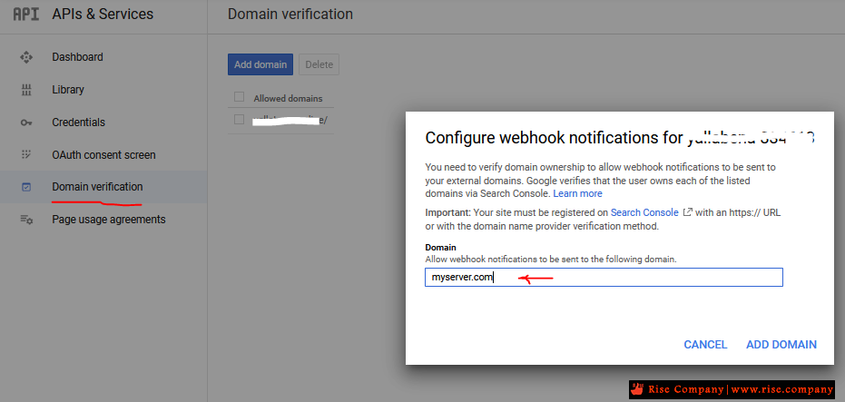Open the Search Console link
845x402 pixels.
[644, 212]
